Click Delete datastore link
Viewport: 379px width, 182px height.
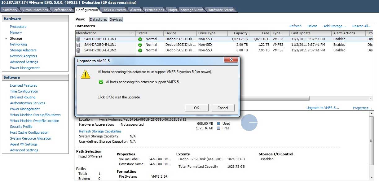[312, 26]
